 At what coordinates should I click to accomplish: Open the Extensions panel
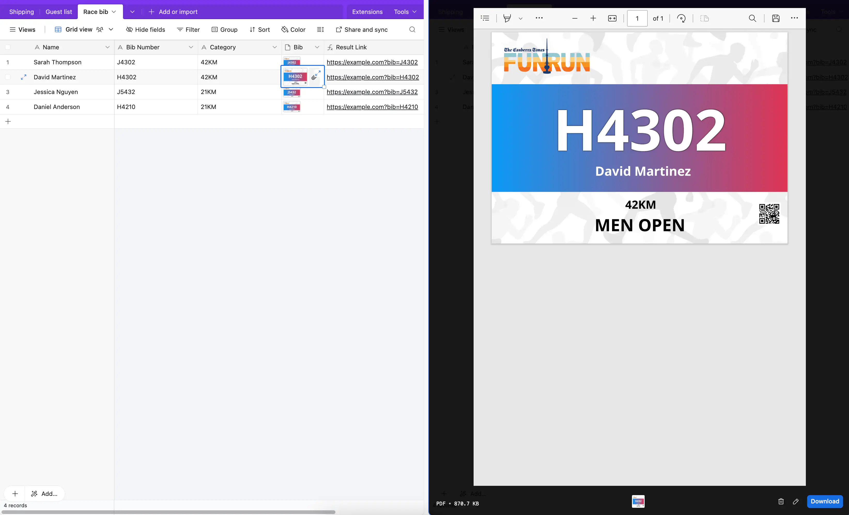tap(367, 12)
